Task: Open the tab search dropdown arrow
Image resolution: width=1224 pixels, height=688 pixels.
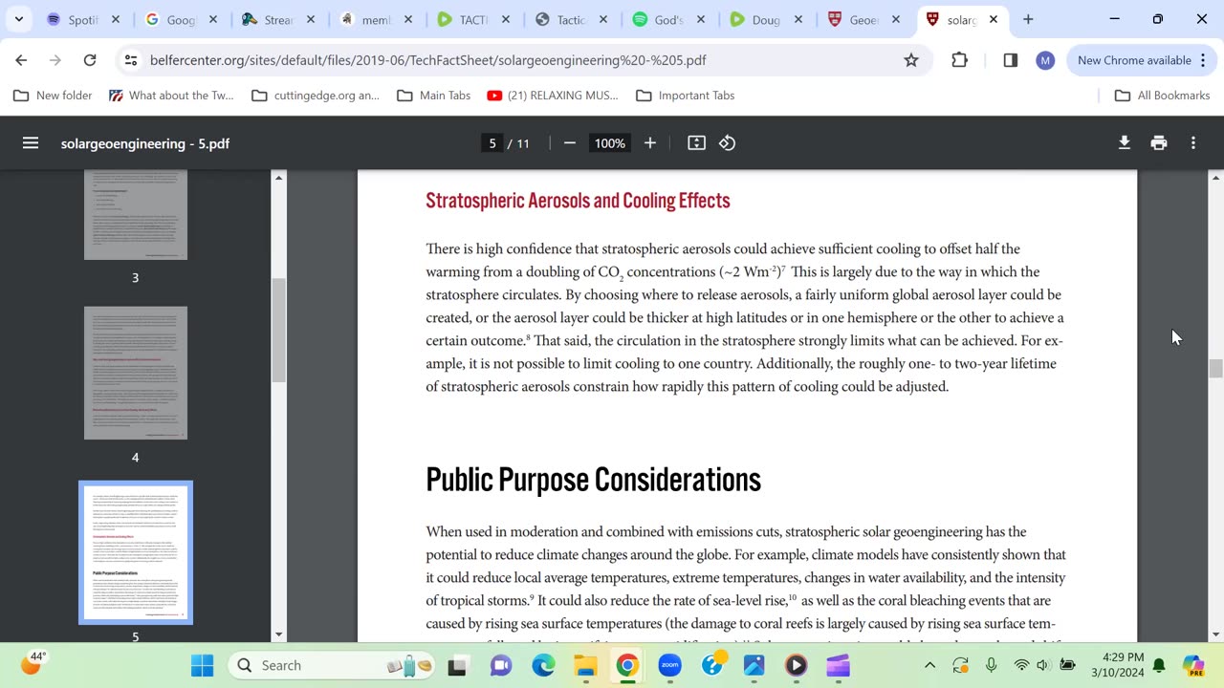Action: tap(18, 19)
